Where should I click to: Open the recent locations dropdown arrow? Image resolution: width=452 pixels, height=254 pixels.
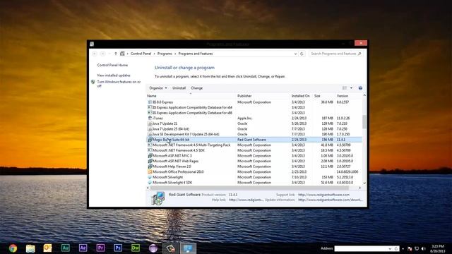point(109,54)
